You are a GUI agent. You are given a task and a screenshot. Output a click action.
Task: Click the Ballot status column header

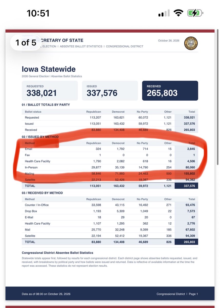click(33, 112)
